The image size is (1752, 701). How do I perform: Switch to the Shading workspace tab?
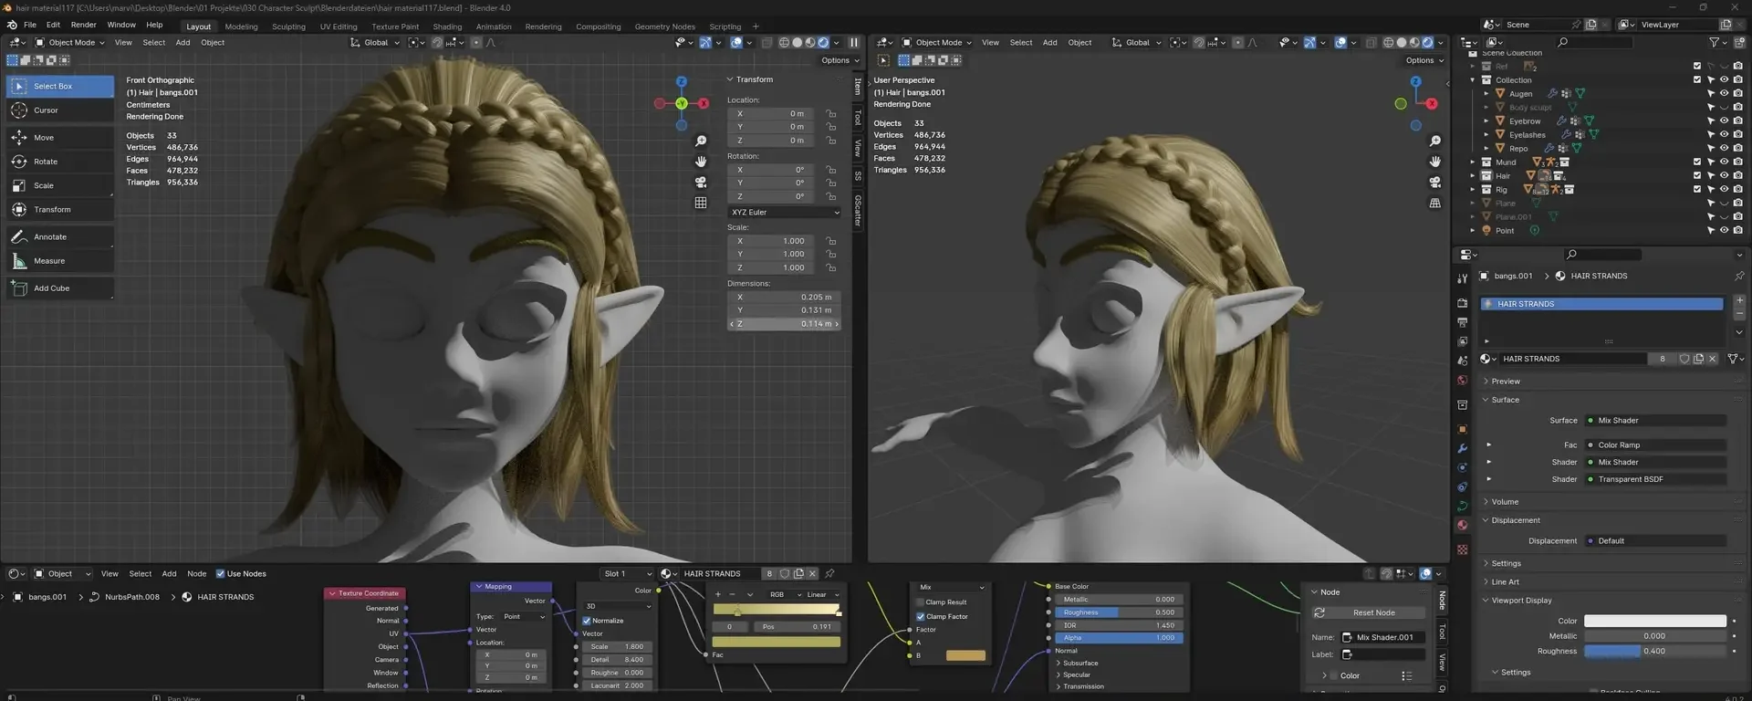tap(447, 26)
